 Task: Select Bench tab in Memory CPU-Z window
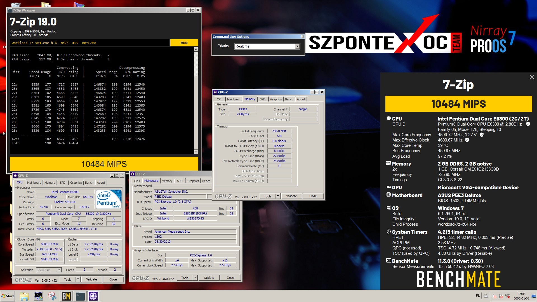coord(289,99)
